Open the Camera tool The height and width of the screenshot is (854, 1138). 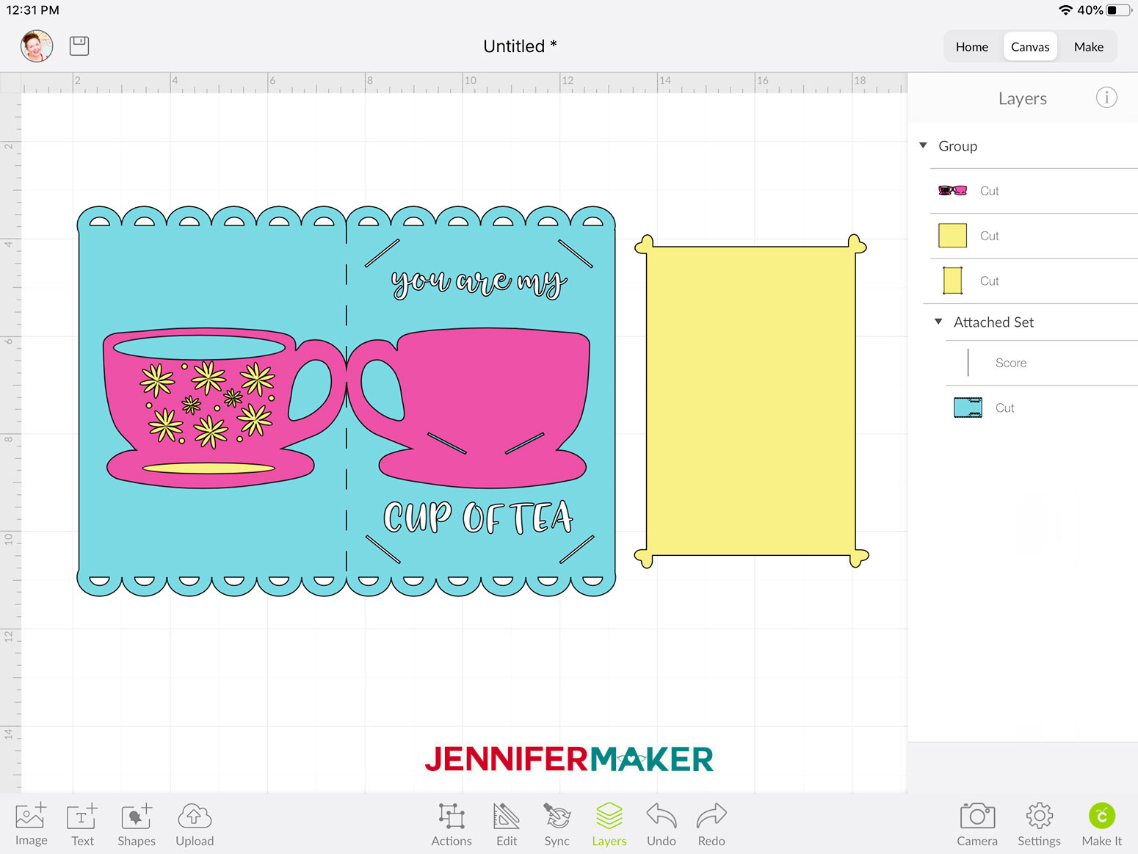977,824
